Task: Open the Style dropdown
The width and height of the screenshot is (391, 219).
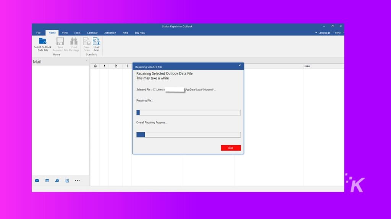Action: [338, 33]
